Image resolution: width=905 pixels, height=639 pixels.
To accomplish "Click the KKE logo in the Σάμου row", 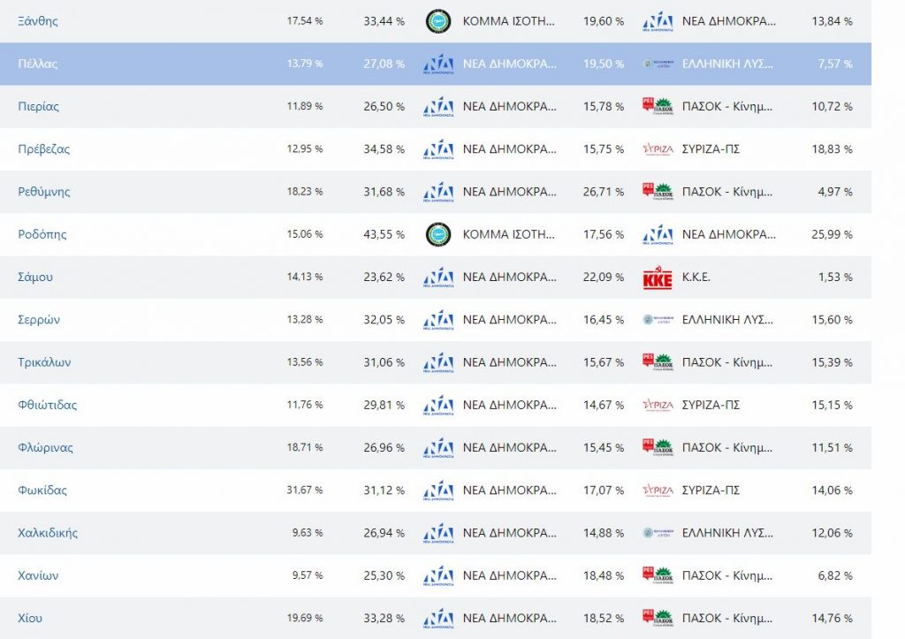I will point(658,278).
